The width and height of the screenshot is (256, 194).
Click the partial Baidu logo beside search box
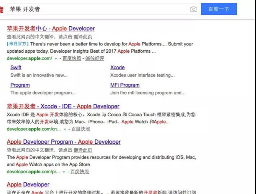pos(2,10)
